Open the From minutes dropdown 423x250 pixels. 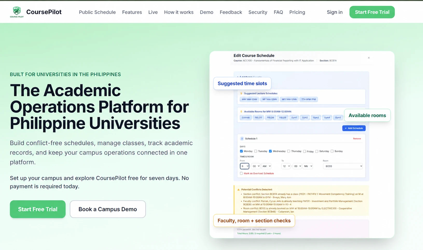point(256,166)
